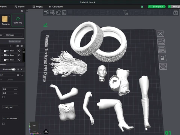Open the top PLA Basic filament dropdown
Viewport: 180px width, 135px height.
(x=9, y=51)
